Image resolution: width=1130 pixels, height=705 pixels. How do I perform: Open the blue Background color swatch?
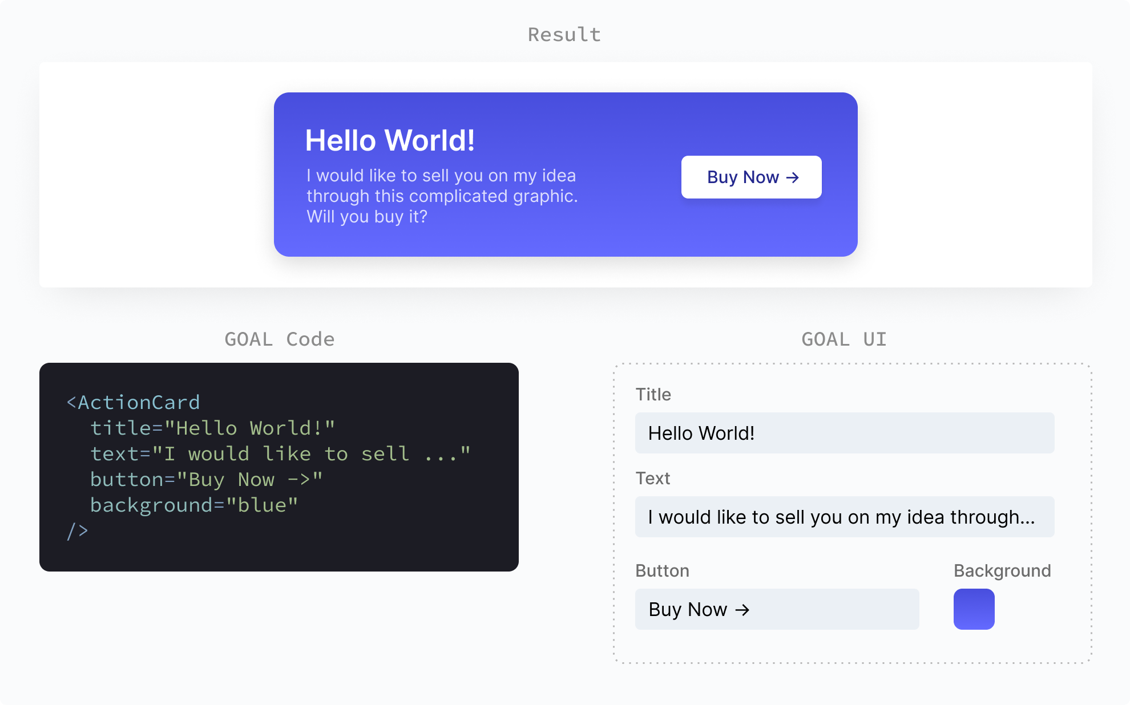tap(974, 609)
